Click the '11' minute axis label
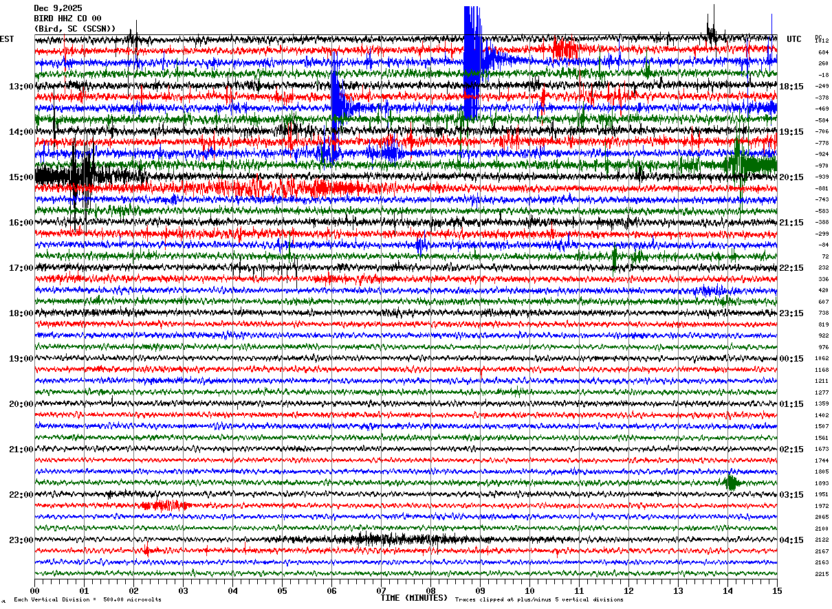Viewport: 832px width, 609px height. click(579, 590)
